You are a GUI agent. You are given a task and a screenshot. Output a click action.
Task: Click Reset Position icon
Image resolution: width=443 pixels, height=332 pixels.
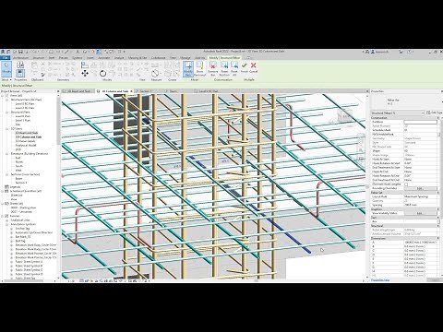pos(224,69)
